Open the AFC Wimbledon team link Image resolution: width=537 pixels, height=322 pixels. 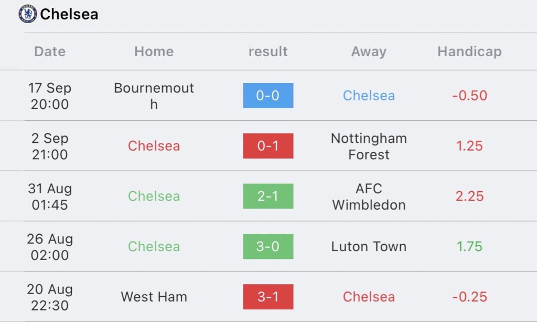(x=369, y=196)
